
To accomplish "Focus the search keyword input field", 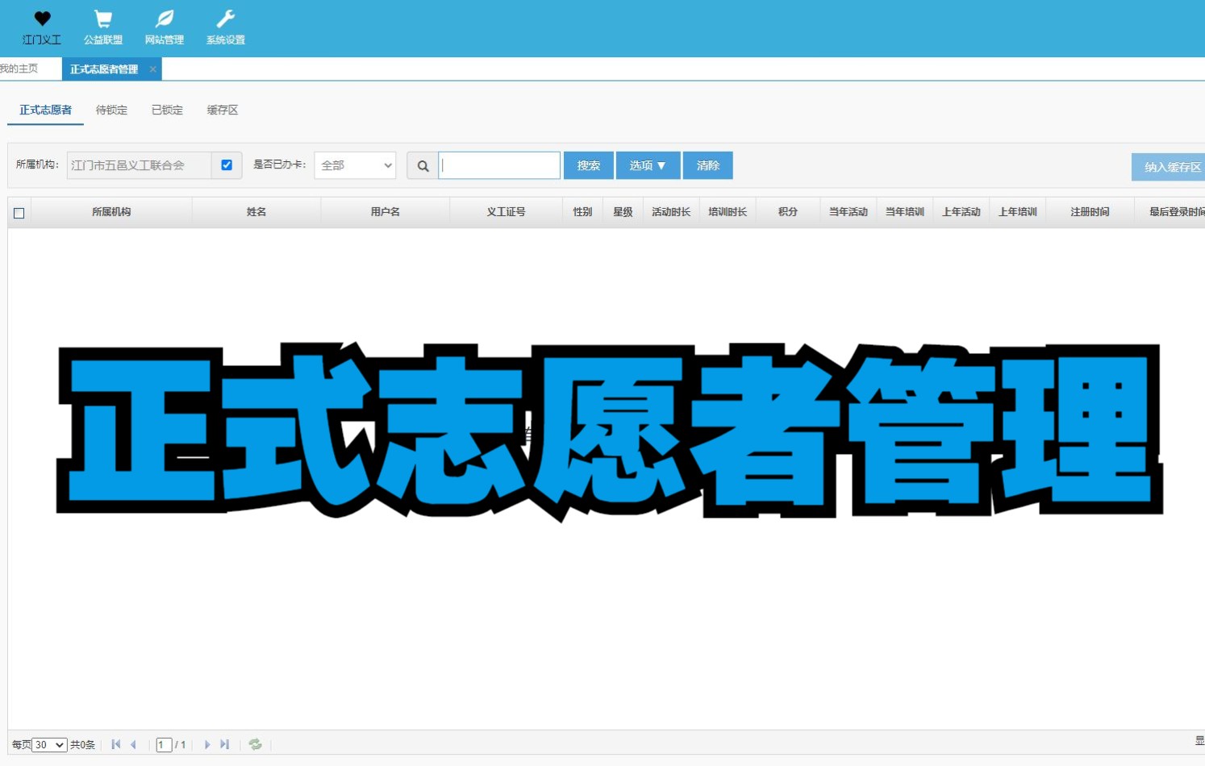I will 499,165.
